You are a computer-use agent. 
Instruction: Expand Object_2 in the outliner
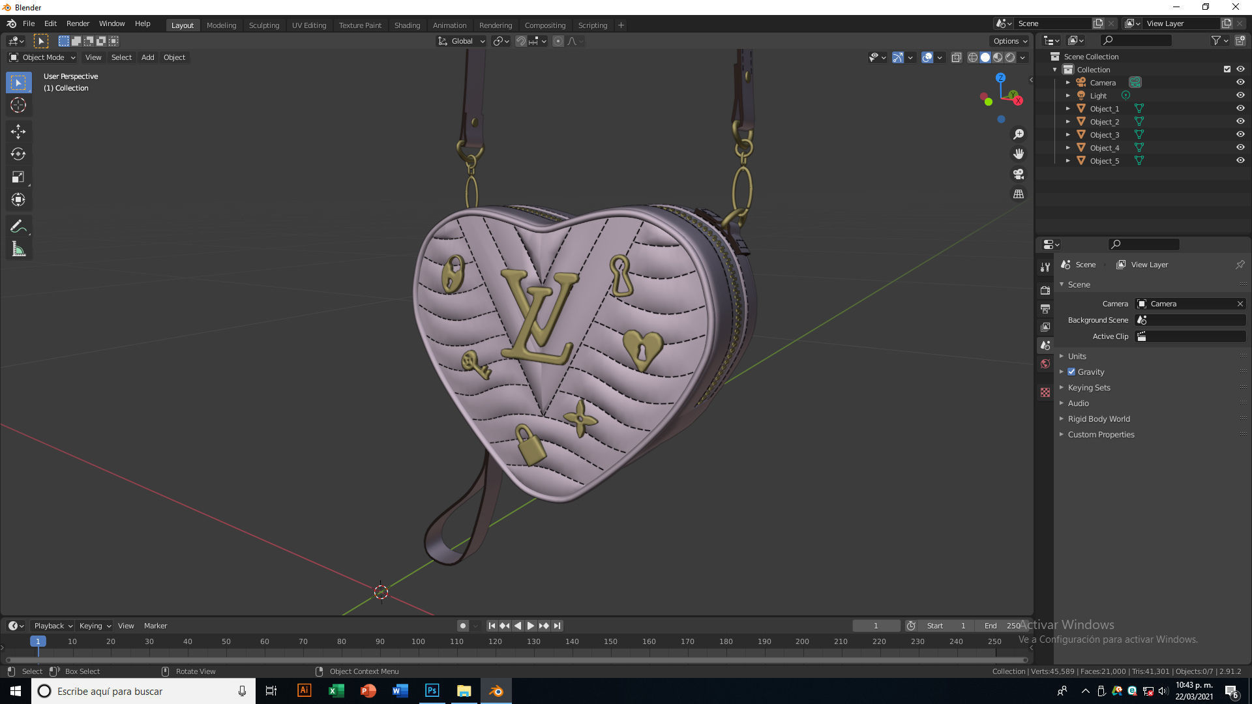click(1067, 122)
